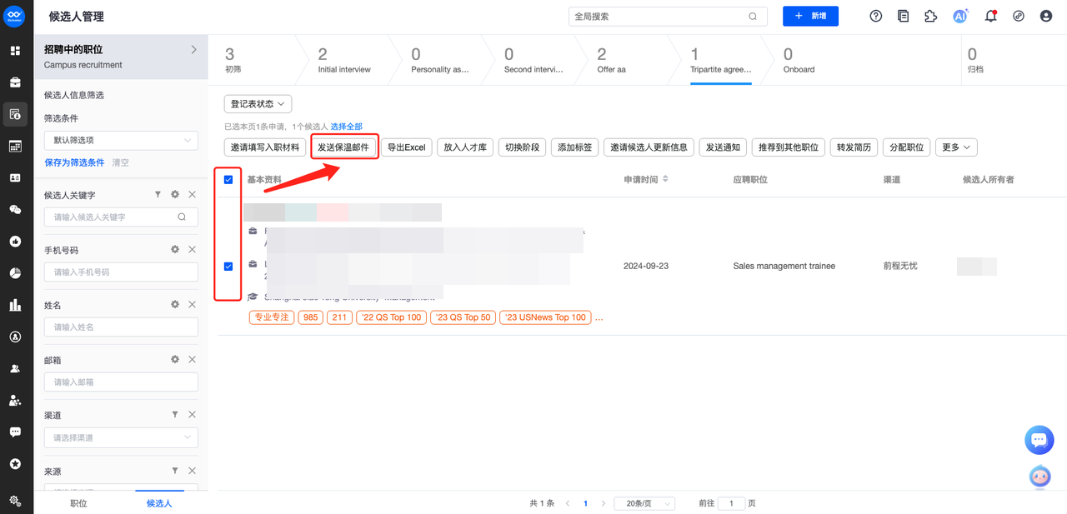
Task: Open the candidate management sidebar icon
Action: point(15,114)
